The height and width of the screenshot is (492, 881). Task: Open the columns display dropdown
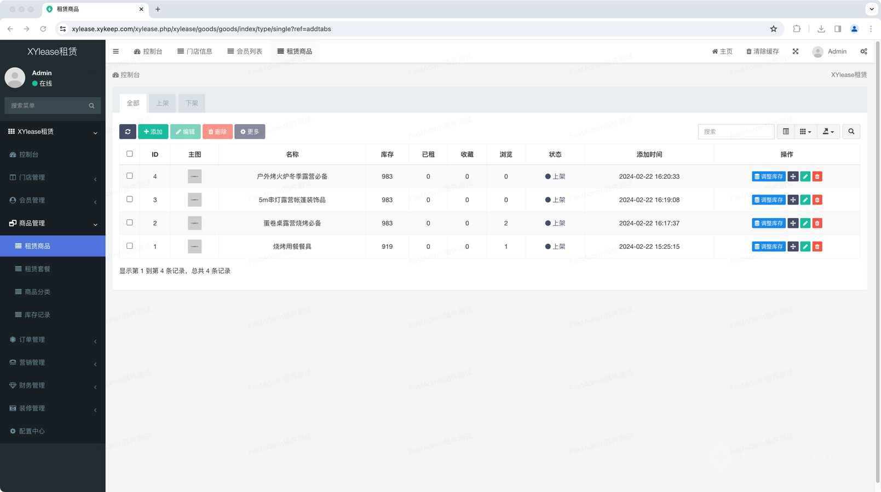click(805, 132)
